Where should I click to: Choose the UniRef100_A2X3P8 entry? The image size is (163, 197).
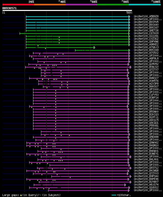click(146, 84)
